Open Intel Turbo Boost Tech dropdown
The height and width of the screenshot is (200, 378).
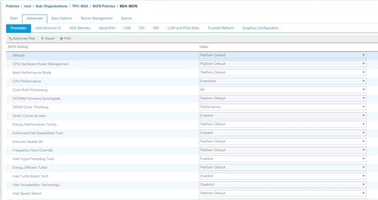click(283, 176)
